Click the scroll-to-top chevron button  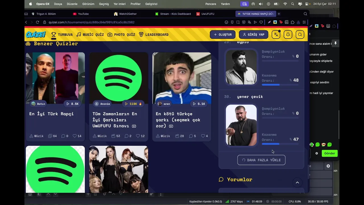297,183
